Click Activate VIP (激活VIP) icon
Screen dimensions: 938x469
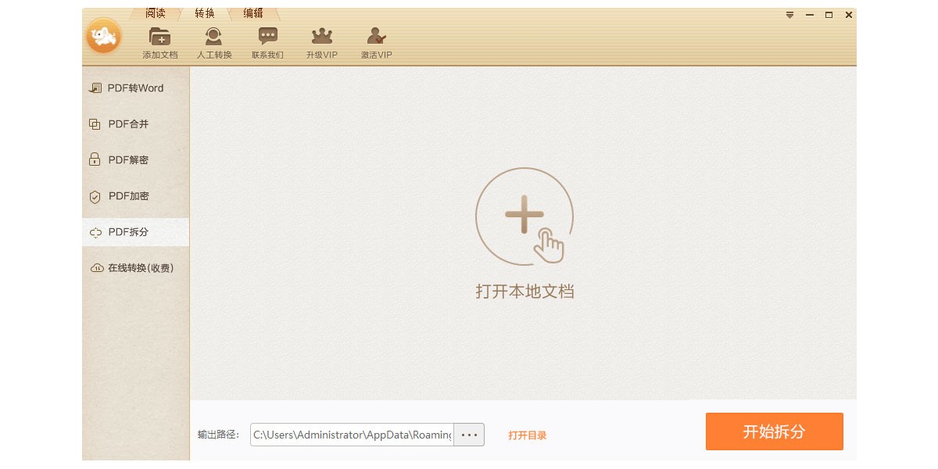(x=376, y=38)
